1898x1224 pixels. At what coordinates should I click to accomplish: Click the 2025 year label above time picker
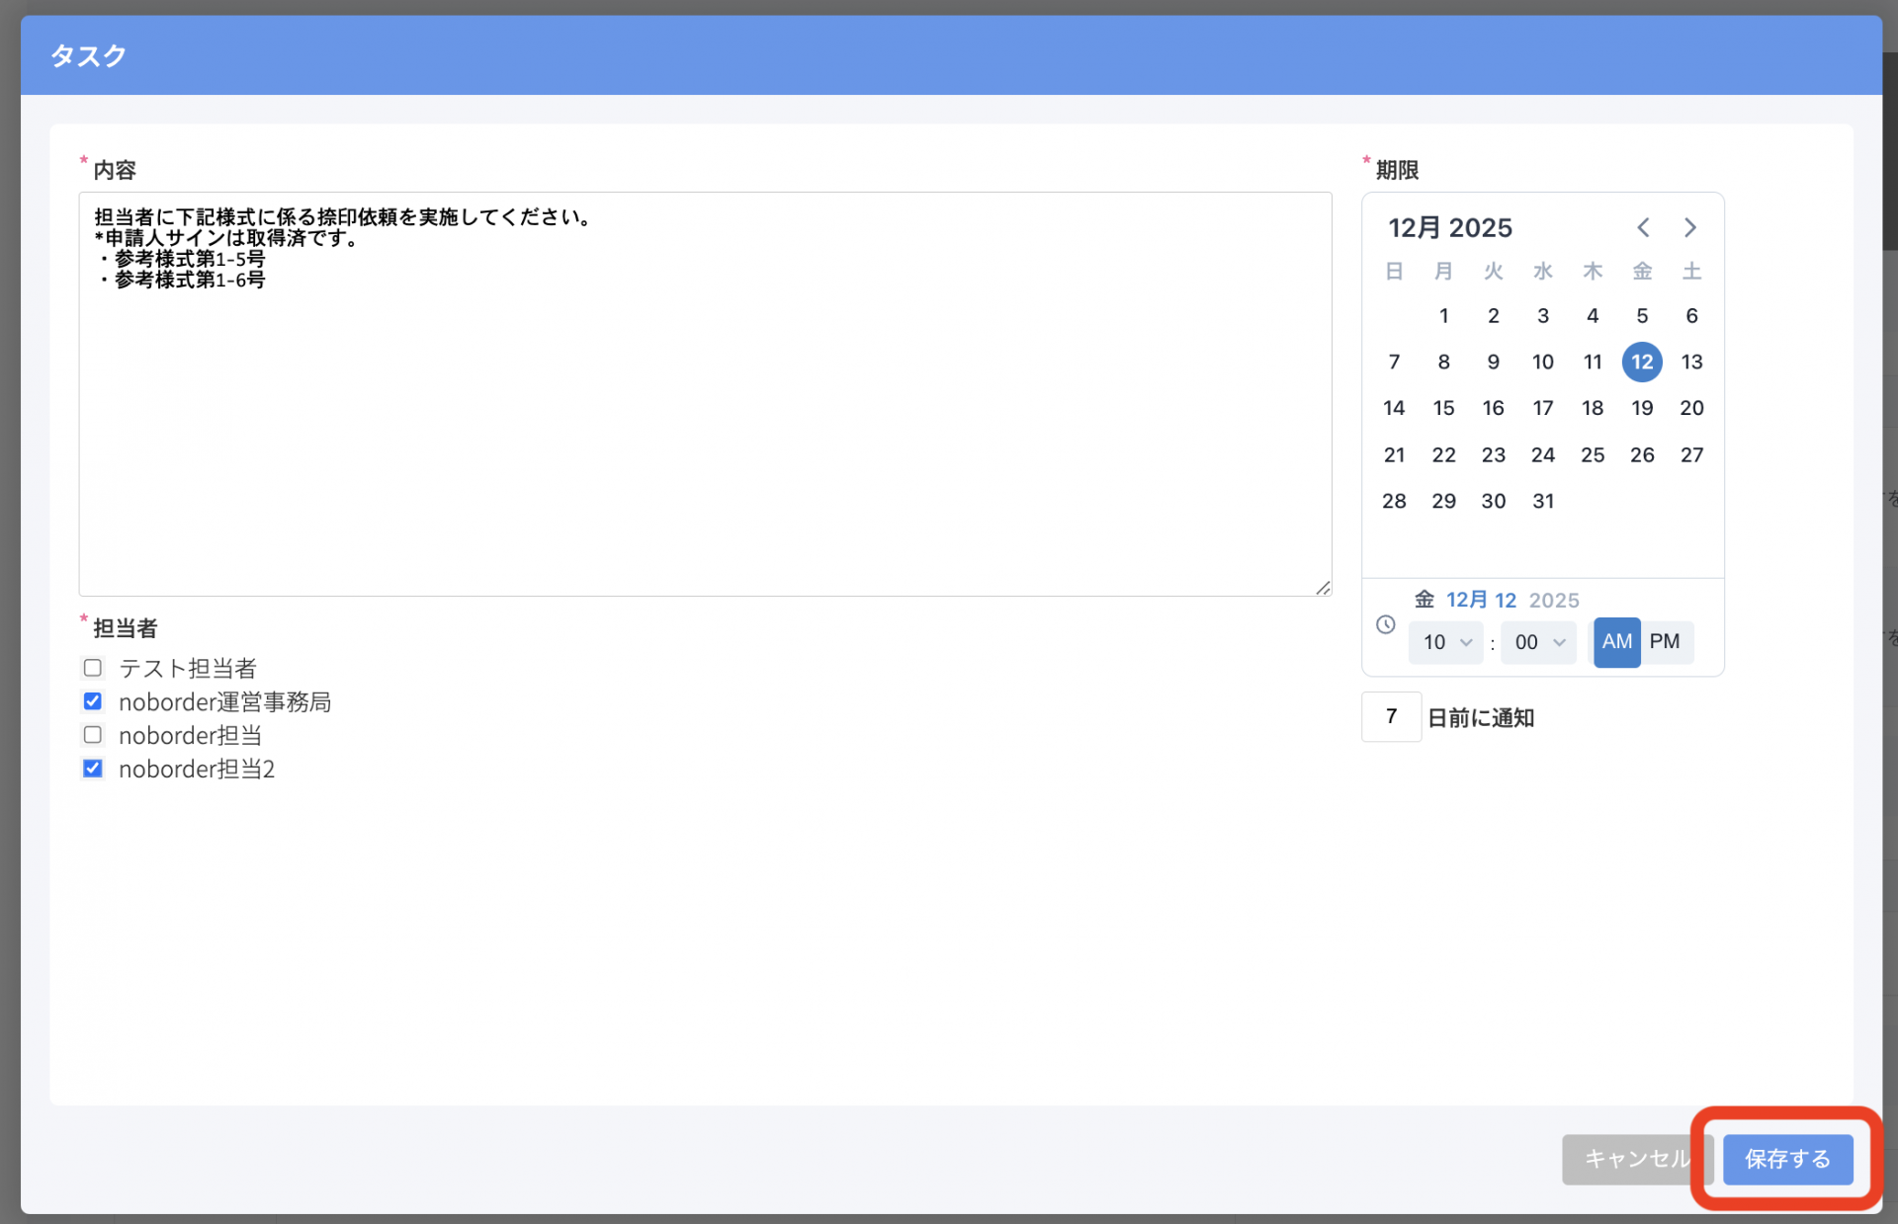1554,600
